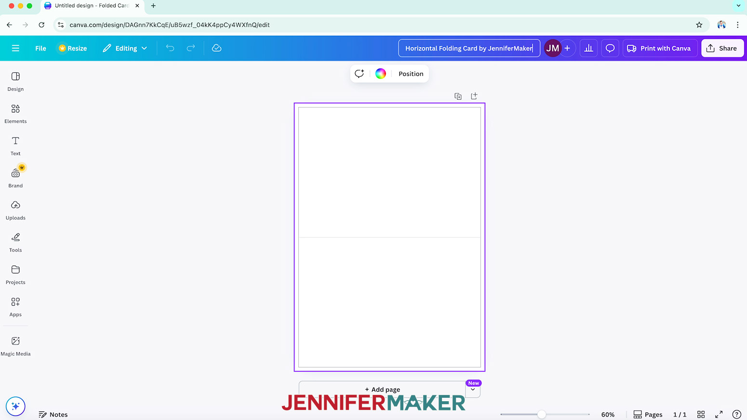This screenshot has height=420, width=747.
Task: Click the 60% zoom level value
Action: (608, 414)
